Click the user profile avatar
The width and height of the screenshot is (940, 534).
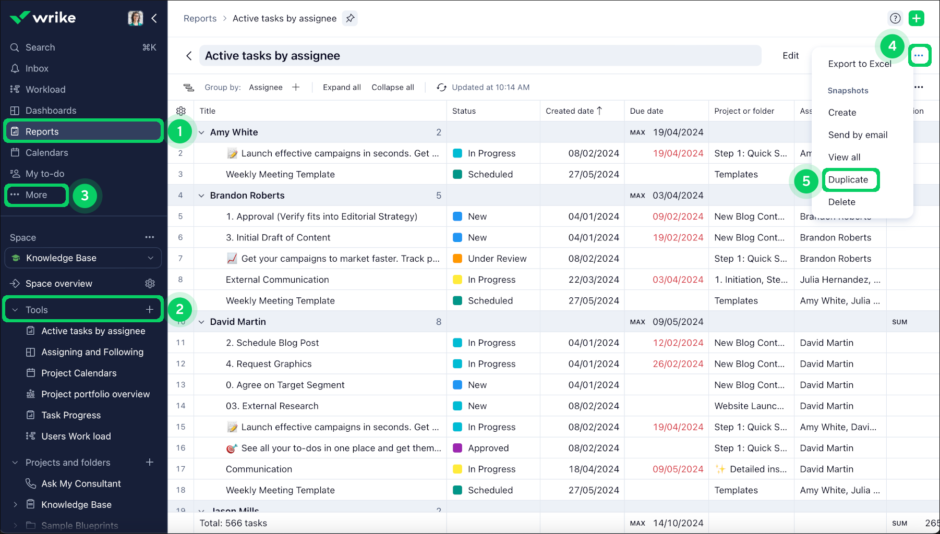tap(136, 18)
